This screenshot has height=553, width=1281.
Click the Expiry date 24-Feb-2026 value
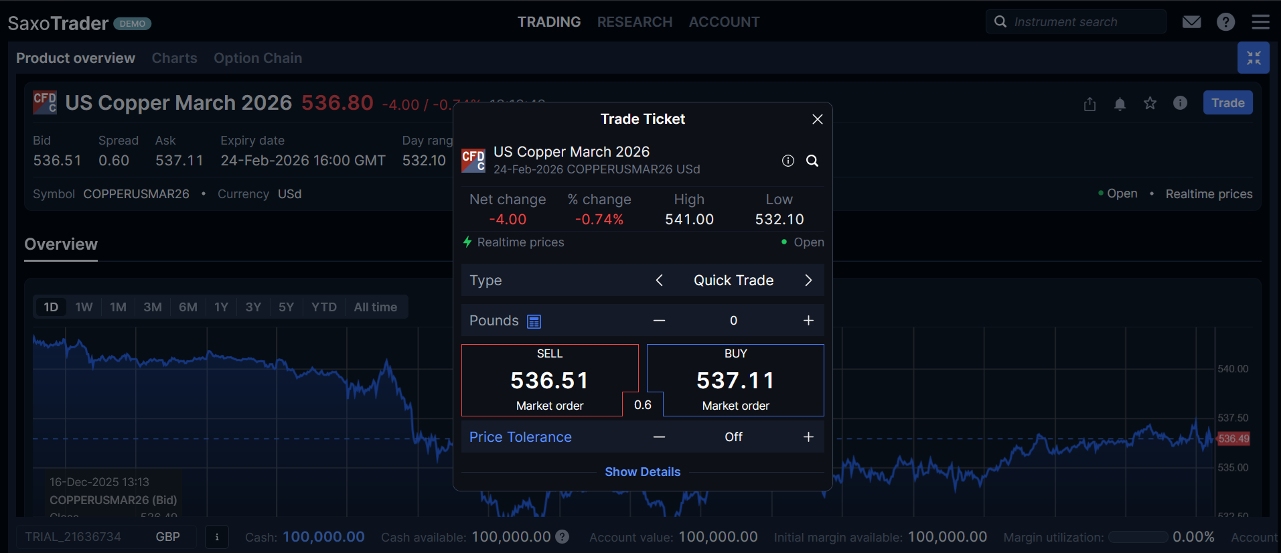point(303,161)
